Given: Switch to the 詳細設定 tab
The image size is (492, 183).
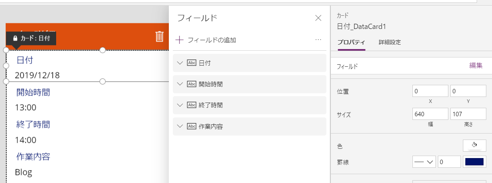Looking at the screenshot, I should (389, 42).
